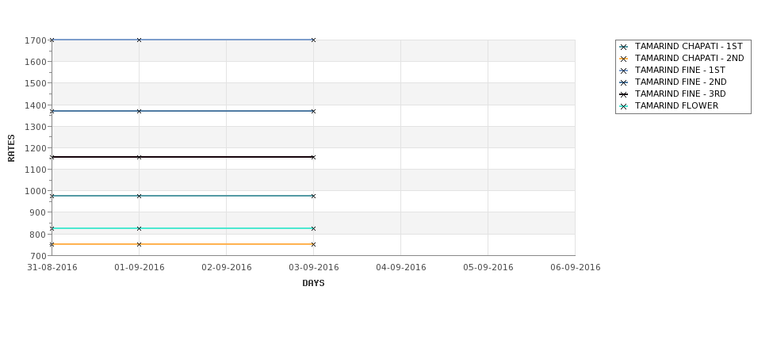Click the DAYS x-axis title
This screenshot has height=340, width=773.
pos(313,284)
